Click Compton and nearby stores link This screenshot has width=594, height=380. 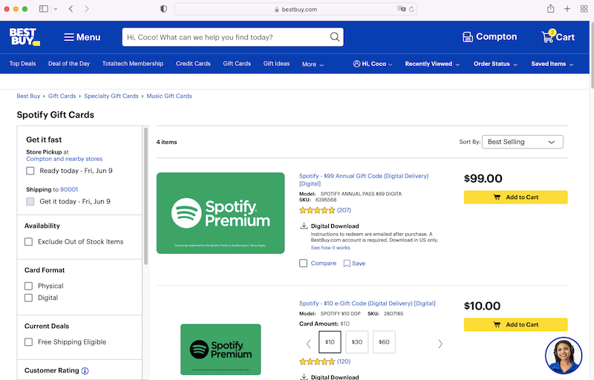[64, 159]
